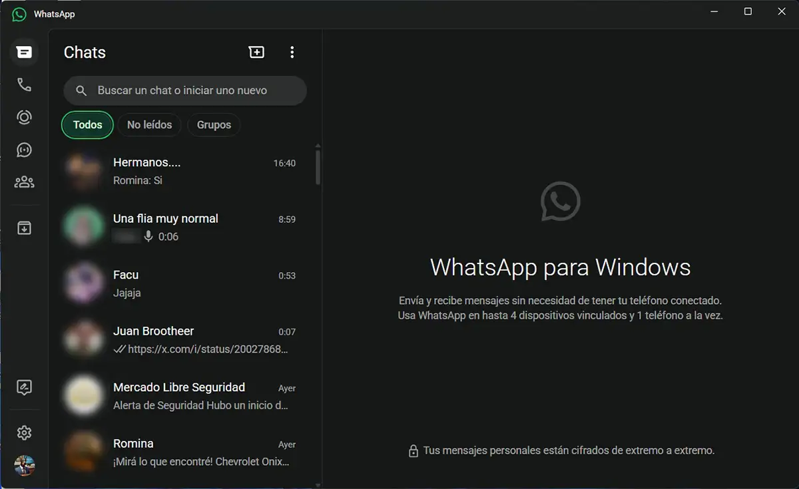Switch to the 'No leídos' filter
Screen dimensions: 799x489
149,124
